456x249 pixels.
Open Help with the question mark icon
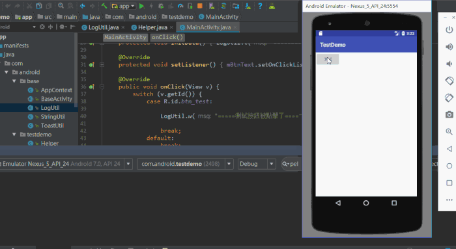pos(260,6)
